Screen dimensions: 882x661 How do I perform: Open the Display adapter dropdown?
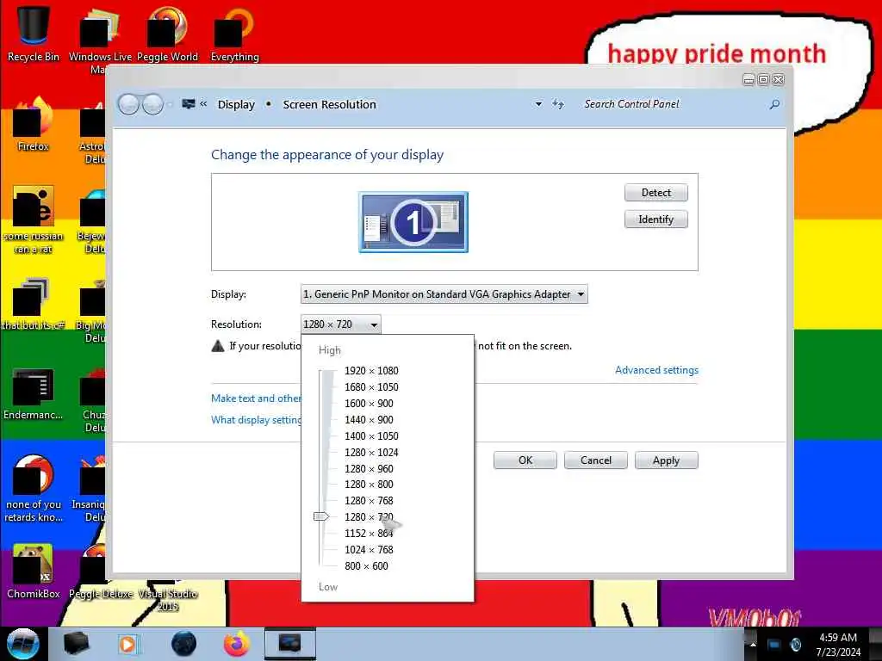click(x=444, y=294)
